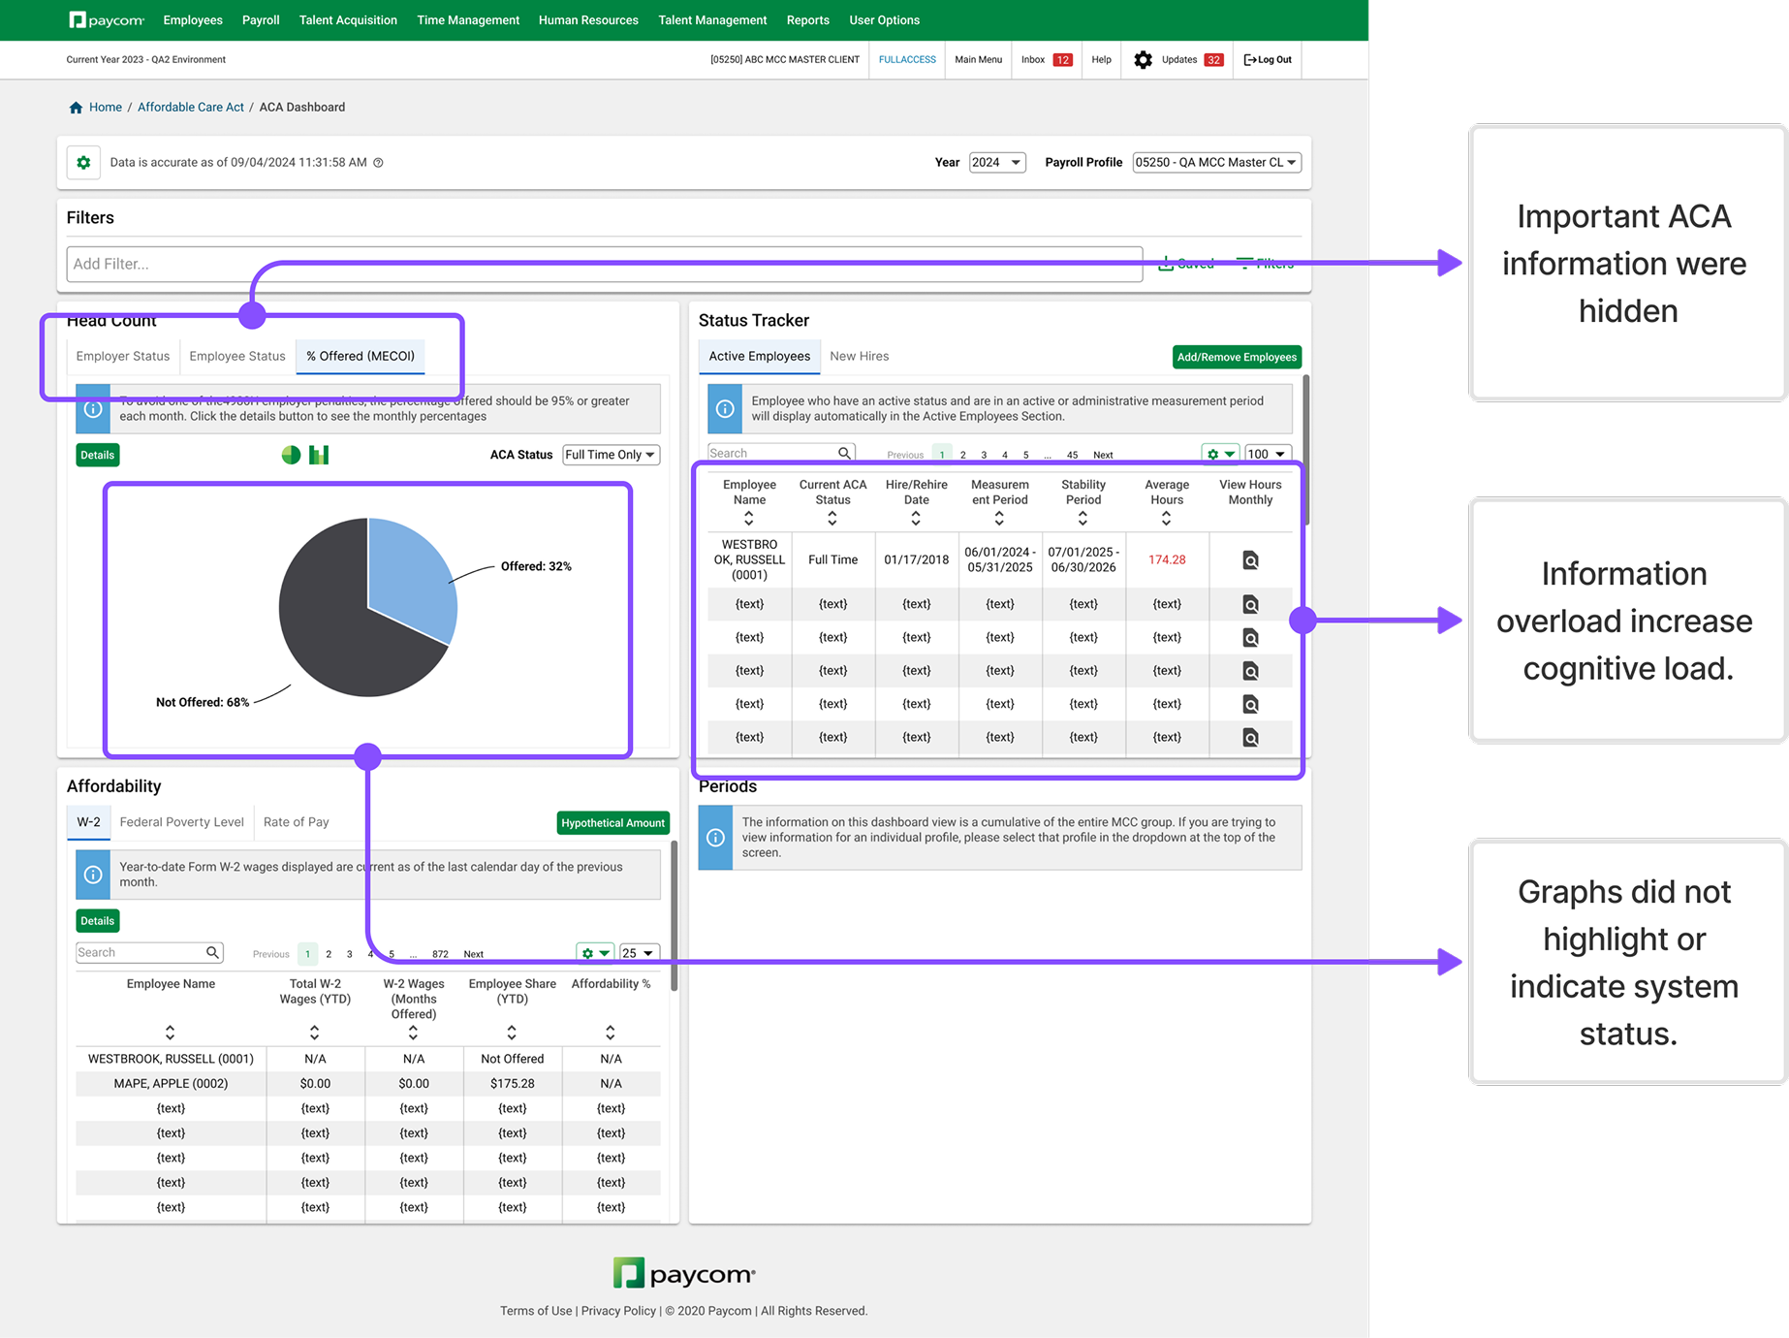Image resolution: width=1789 pixels, height=1338 pixels.
Task: Select the Employee Status tab
Action: coord(237,357)
